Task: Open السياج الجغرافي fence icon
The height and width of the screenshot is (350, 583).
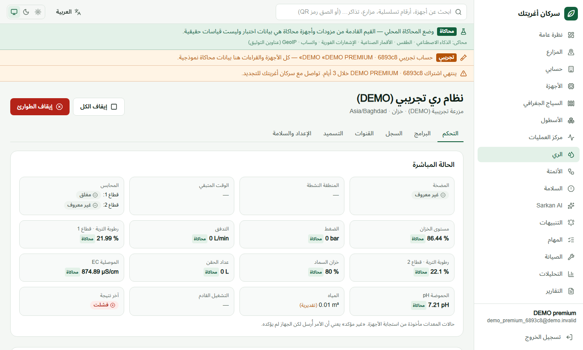Action: [571, 103]
